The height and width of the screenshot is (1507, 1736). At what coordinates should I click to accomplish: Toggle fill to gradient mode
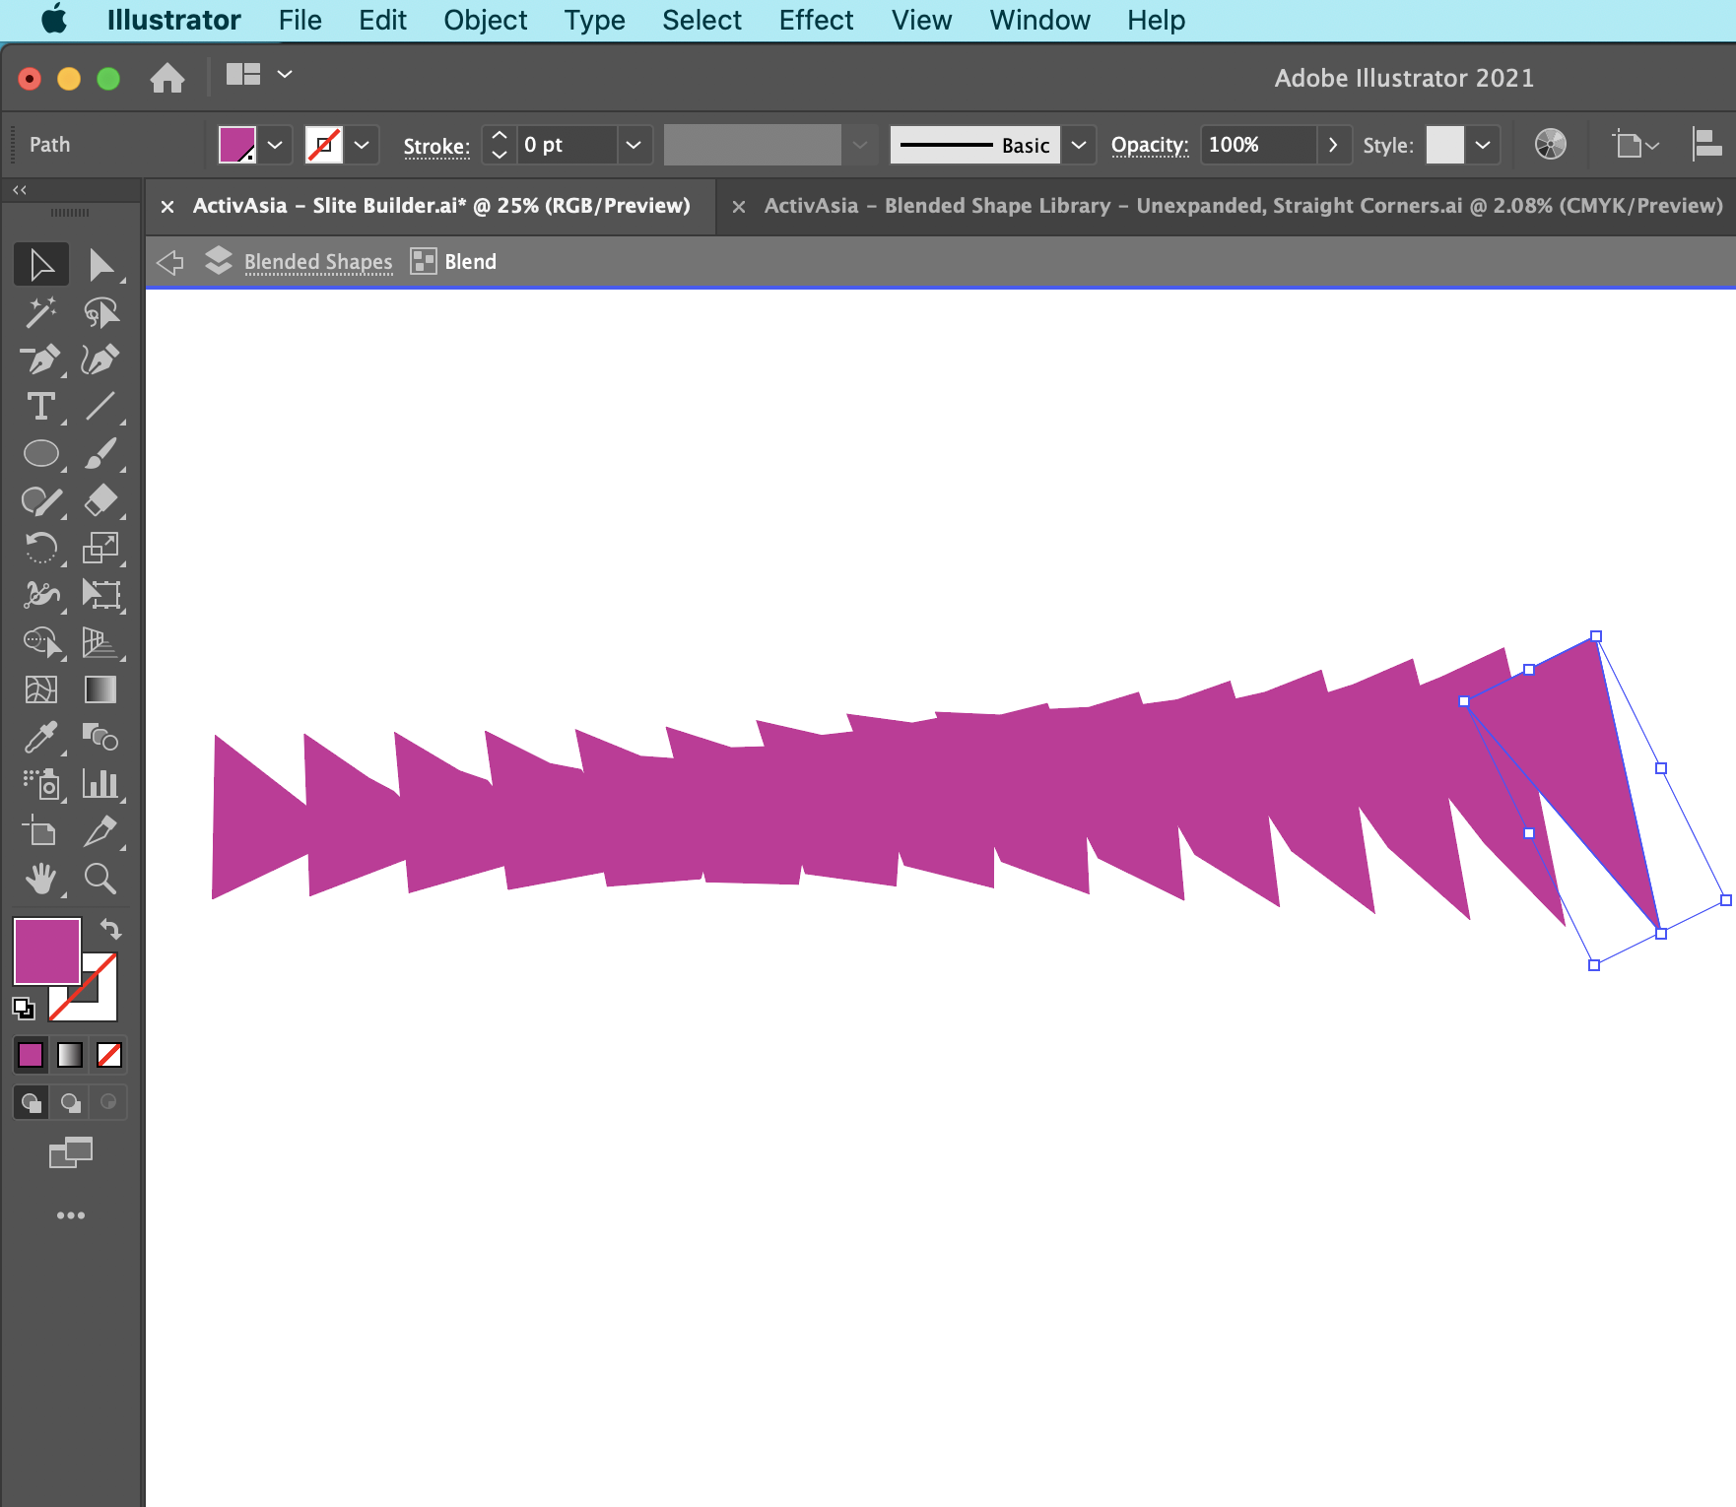pyautogui.click(x=69, y=1055)
